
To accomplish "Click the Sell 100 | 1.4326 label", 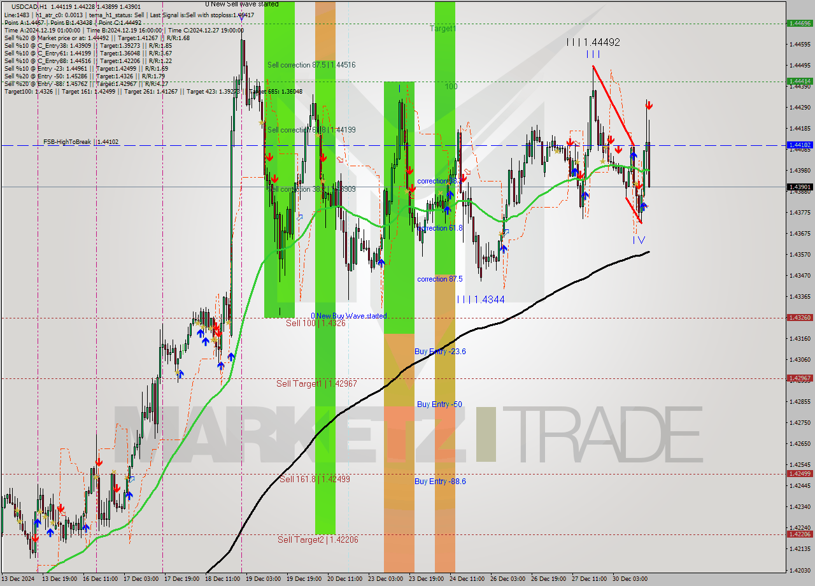I will click(316, 324).
